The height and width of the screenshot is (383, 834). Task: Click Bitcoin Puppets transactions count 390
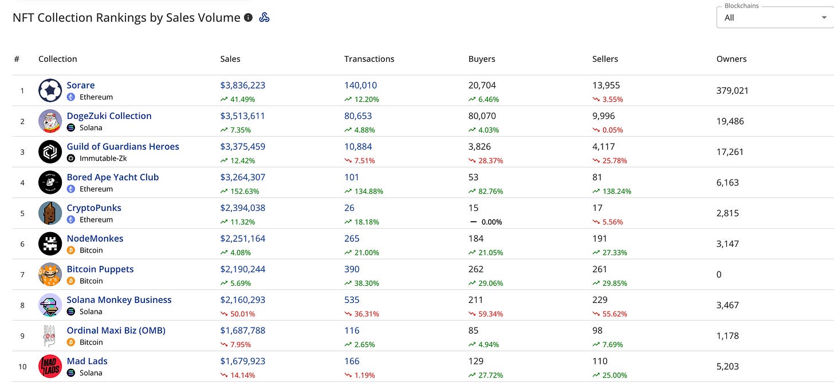[x=352, y=269]
